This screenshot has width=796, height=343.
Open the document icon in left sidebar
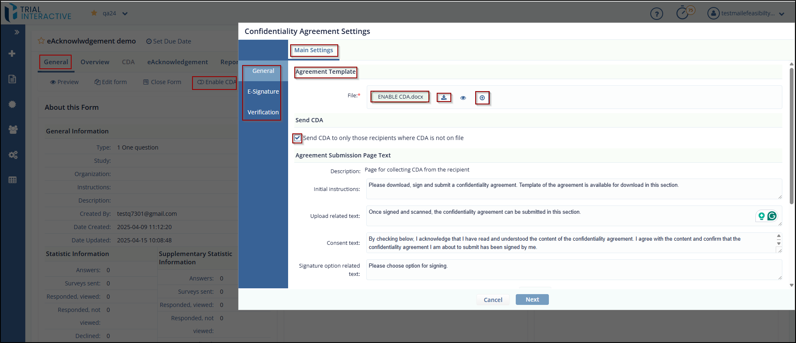(x=12, y=79)
